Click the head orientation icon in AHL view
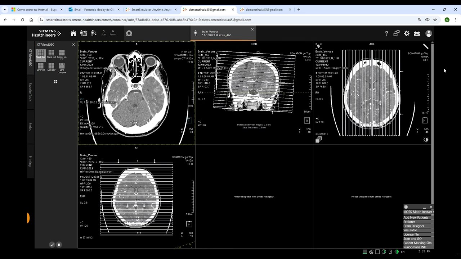Screen dimensions: 461x259 (318, 46)
